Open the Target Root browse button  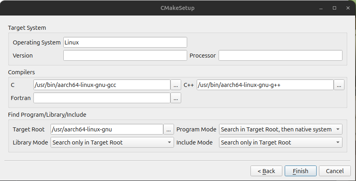tap(168, 129)
